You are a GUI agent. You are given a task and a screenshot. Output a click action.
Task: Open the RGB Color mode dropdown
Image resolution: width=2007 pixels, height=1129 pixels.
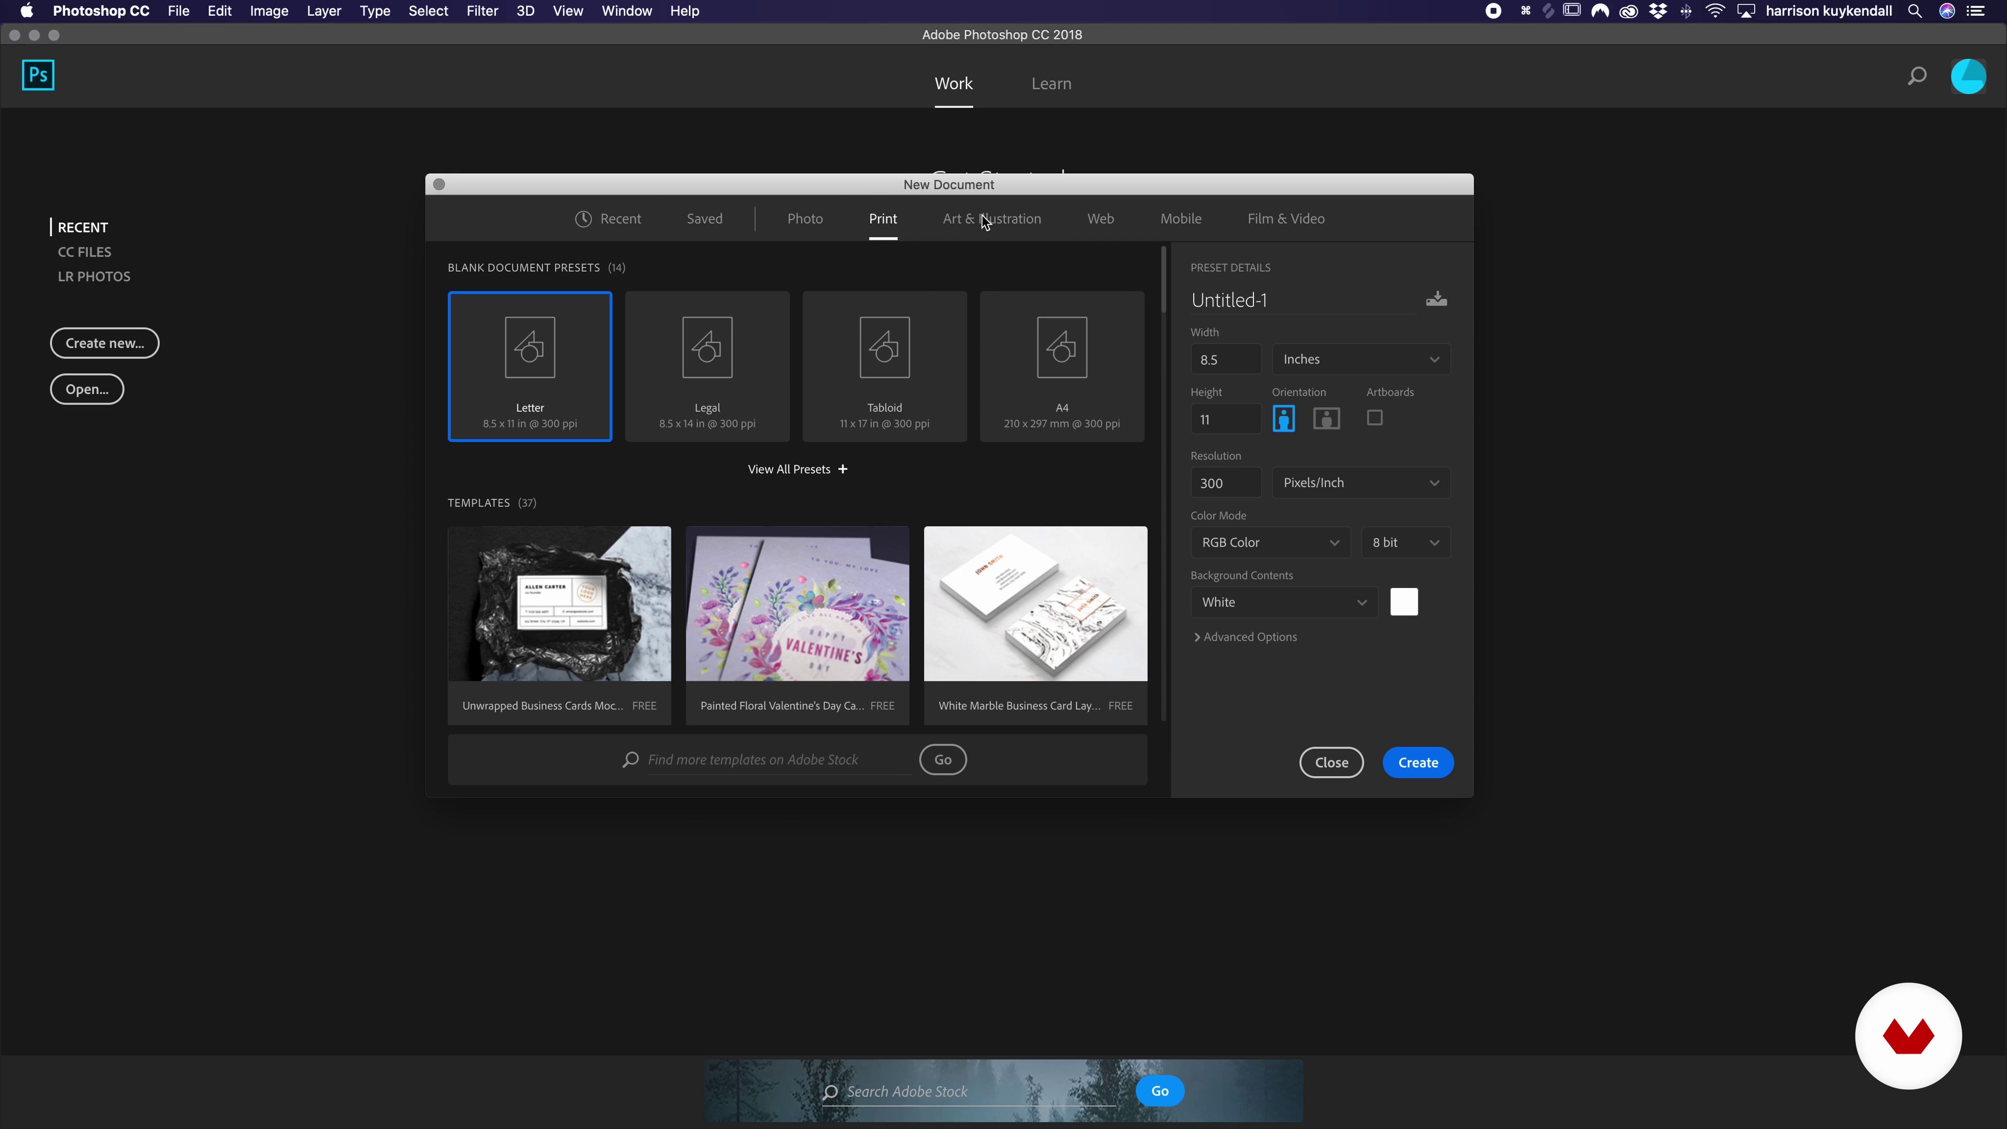coord(1270,543)
